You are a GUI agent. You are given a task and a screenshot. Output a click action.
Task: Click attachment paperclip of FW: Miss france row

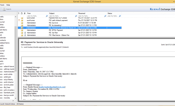pos(25,35)
